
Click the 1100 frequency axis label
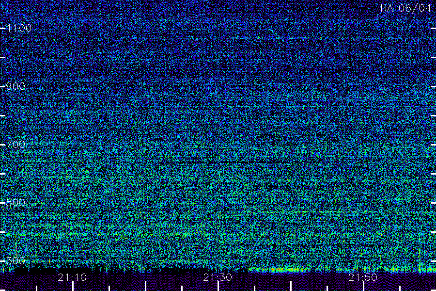[19, 28]
